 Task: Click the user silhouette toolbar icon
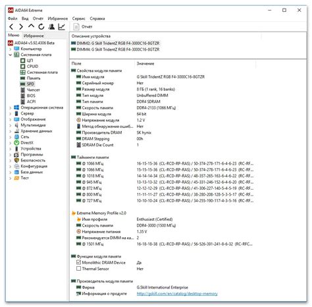click(x=51, y=27)
